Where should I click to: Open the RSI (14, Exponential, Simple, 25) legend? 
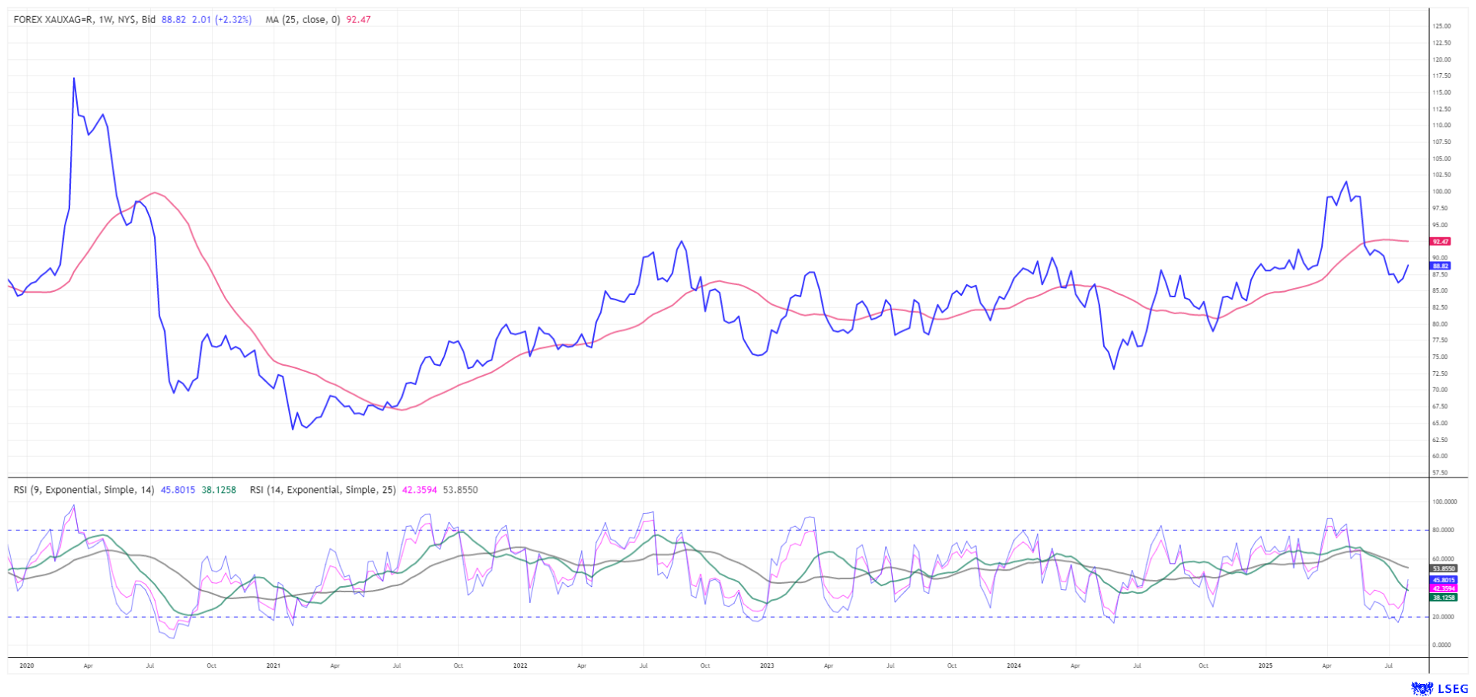pos(323,490)
